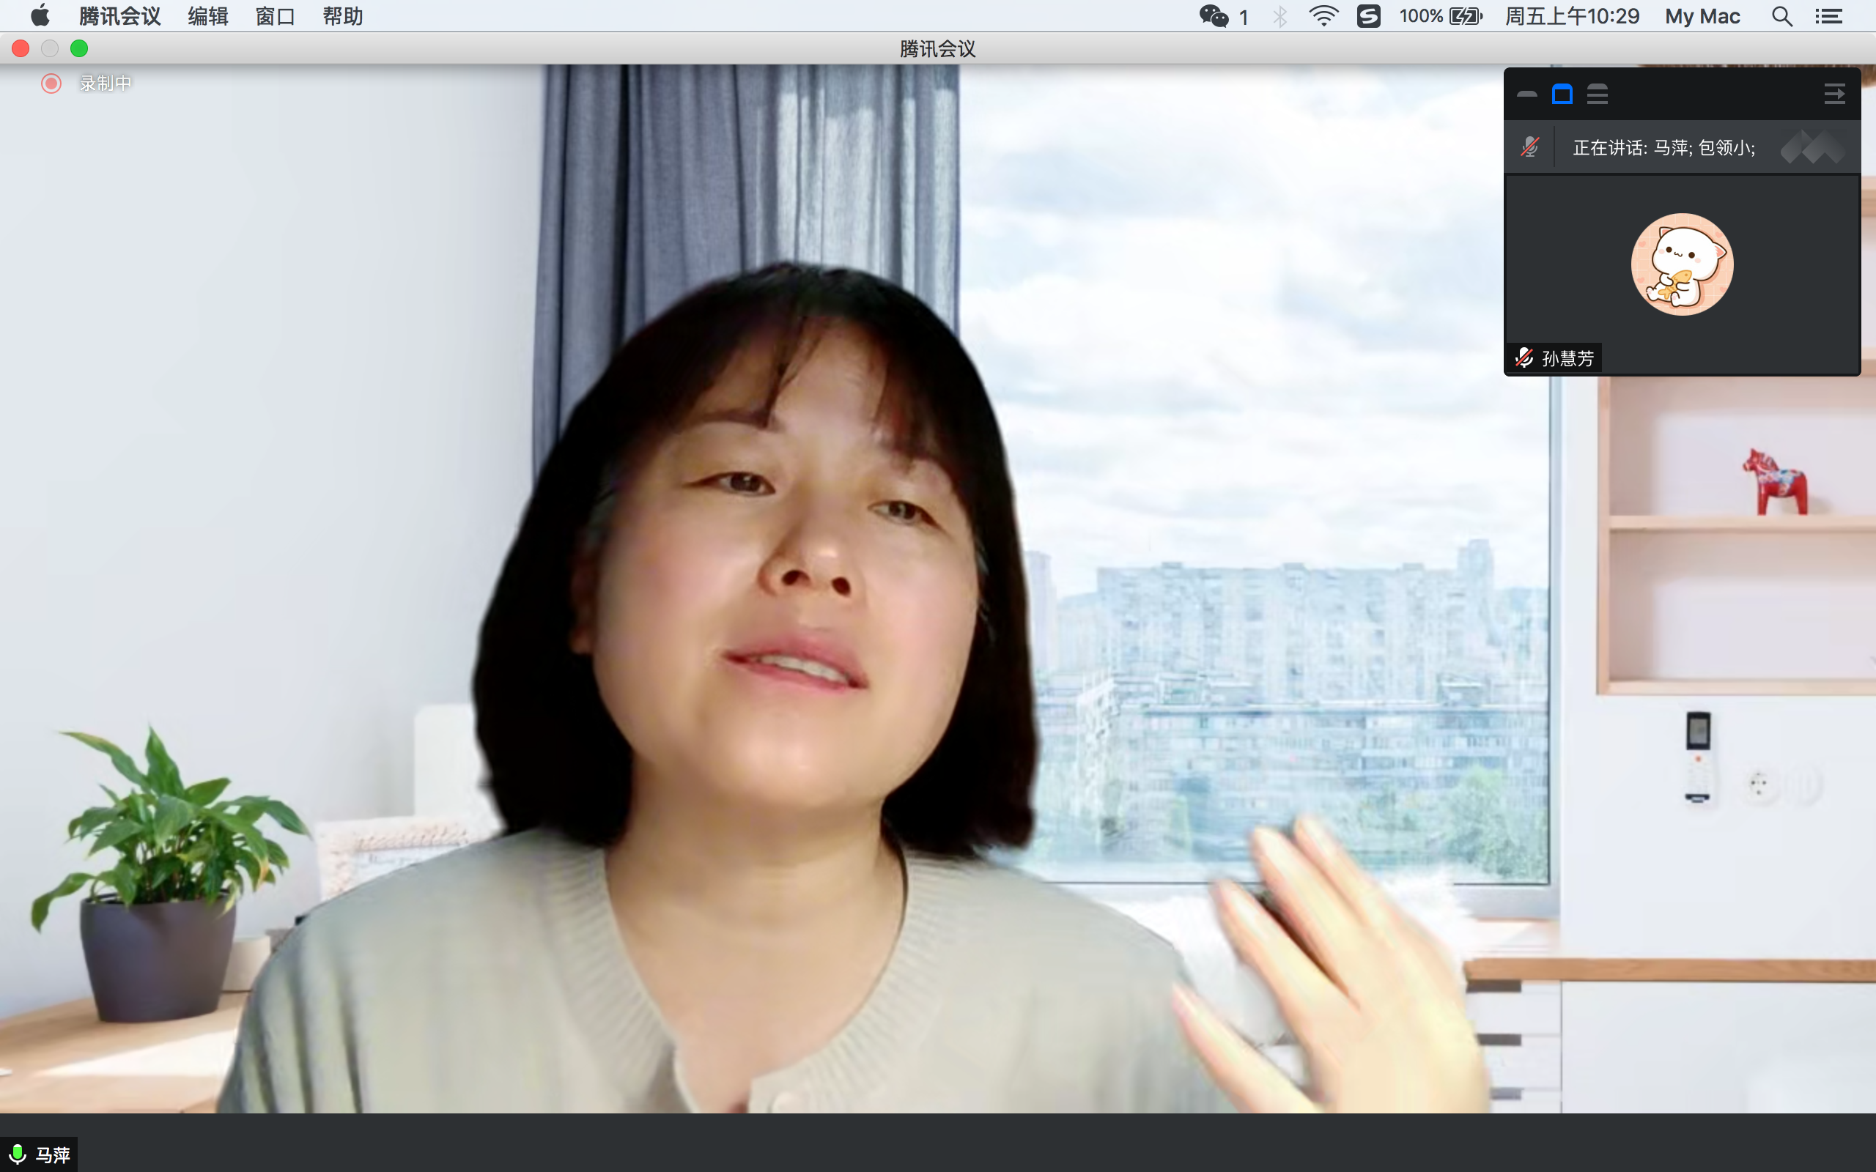Click the 正在讲话: 马萍; 包领小; text
The height and width of the screenshot is (1172, 1876).
1663,147
